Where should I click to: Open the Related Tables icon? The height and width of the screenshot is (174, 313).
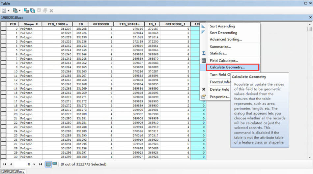point(15,11)
